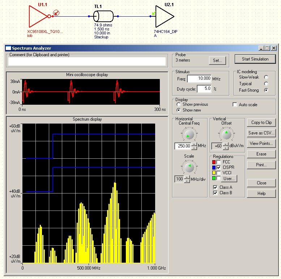Viewport: 281px width, 279px height.
Task: Maximize the Spectrum Analyzer window
Action: (x=267, y=48)
